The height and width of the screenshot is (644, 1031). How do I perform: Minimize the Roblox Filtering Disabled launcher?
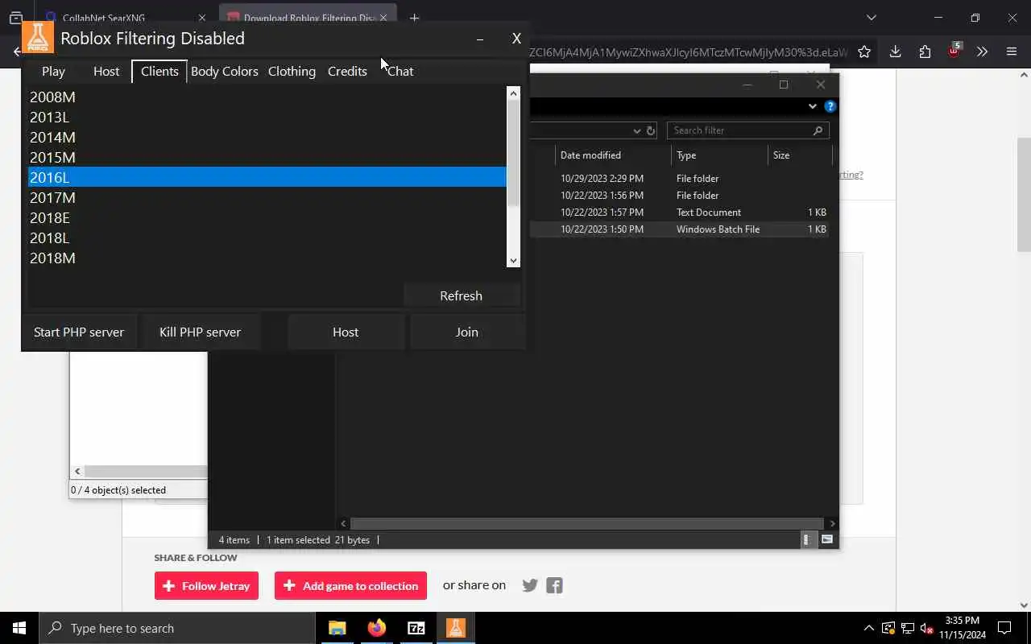tap(480, 39)
